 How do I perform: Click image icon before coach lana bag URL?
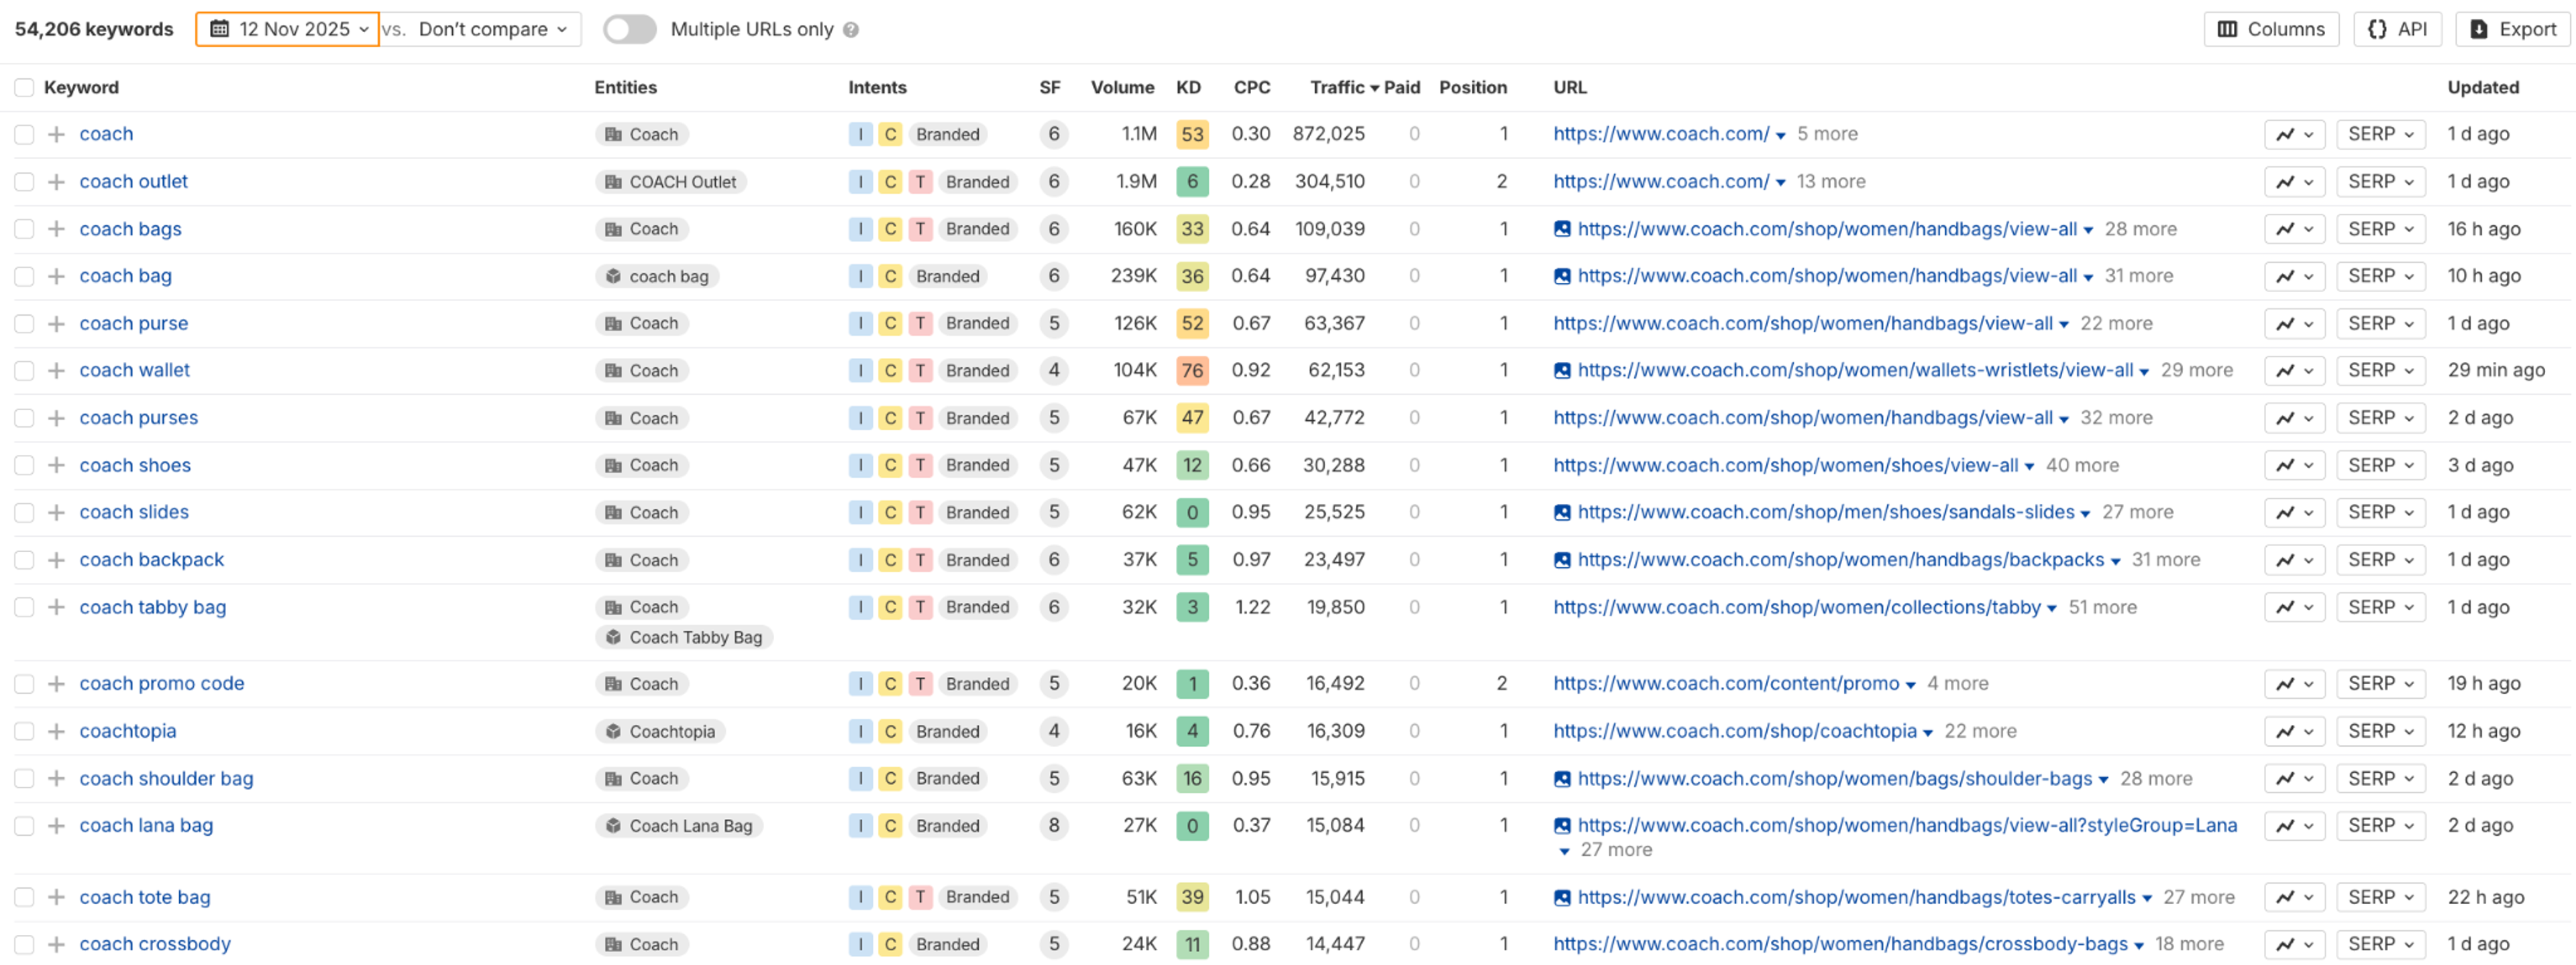pos(1562,826)
